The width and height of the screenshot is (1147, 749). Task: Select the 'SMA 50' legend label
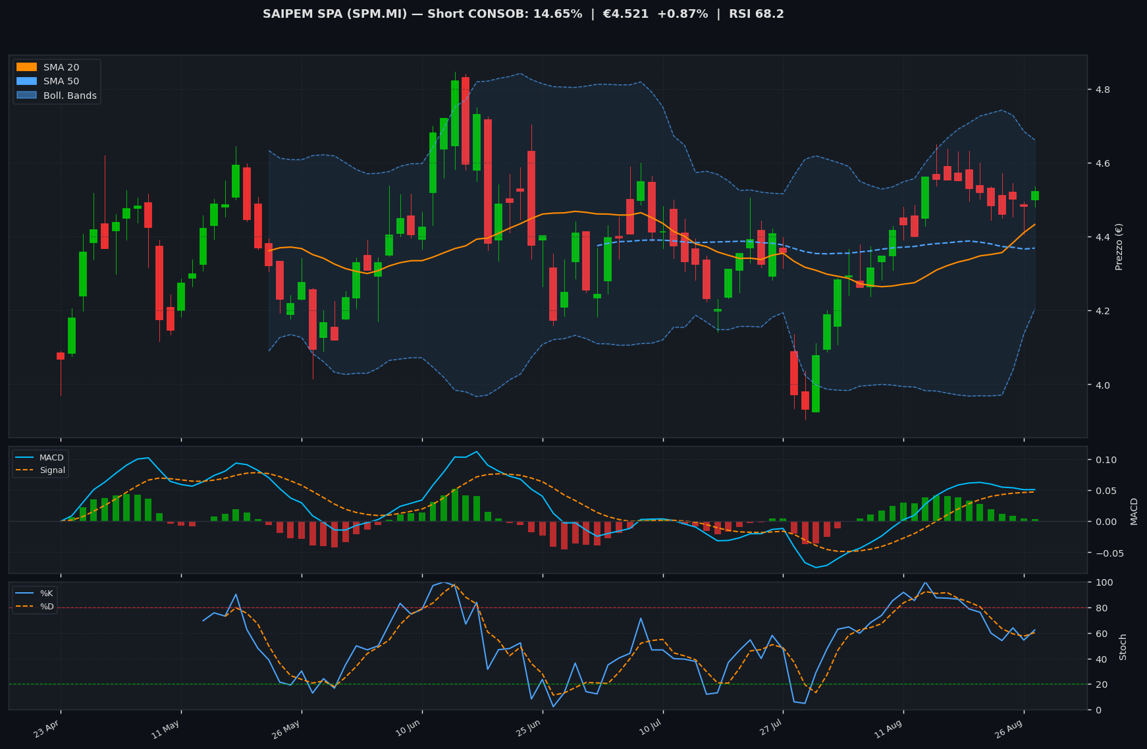(x=61, y=81)
